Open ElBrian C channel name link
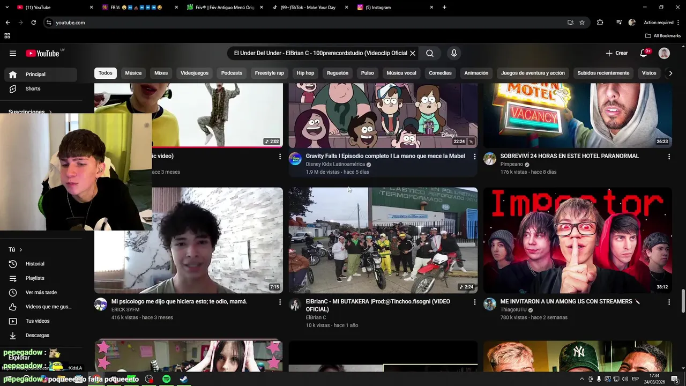 [316, 317]
